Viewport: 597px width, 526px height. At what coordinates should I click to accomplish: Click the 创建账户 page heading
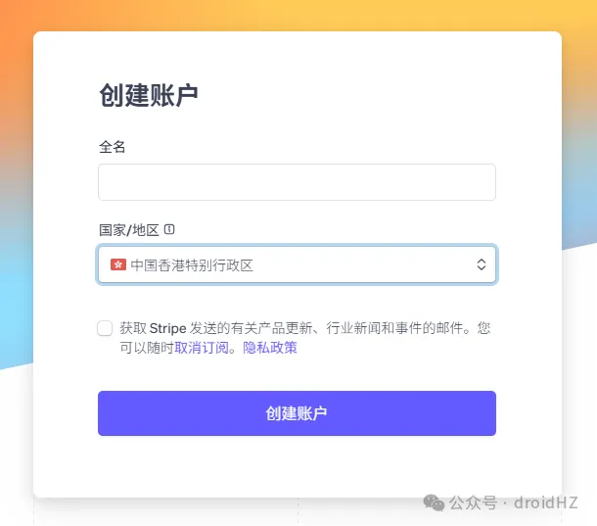click(x=149, y=95)
